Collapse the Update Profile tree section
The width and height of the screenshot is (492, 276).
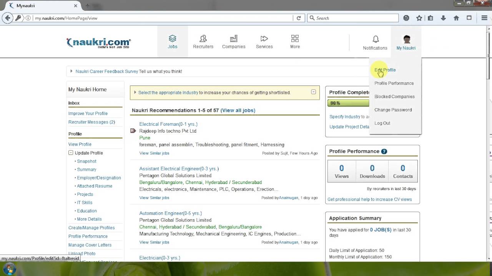[x=71, y=153]
